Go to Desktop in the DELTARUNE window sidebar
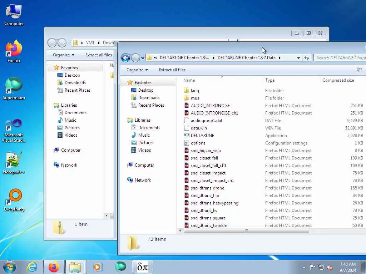Viewport: 366px width, 274px height. coord(146,90)
